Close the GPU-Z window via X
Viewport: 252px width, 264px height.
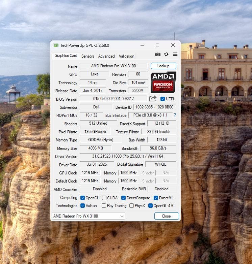point(173,45)
